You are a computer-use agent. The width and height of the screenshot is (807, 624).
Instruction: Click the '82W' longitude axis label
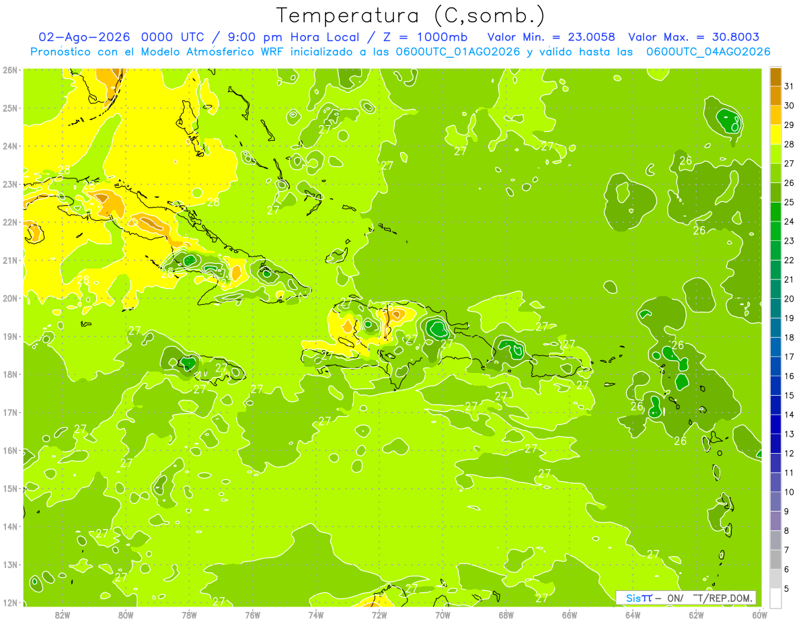(x=63, y=615)
